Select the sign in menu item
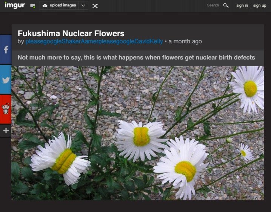The image size is (271, 212). click(x=242, y=5)
